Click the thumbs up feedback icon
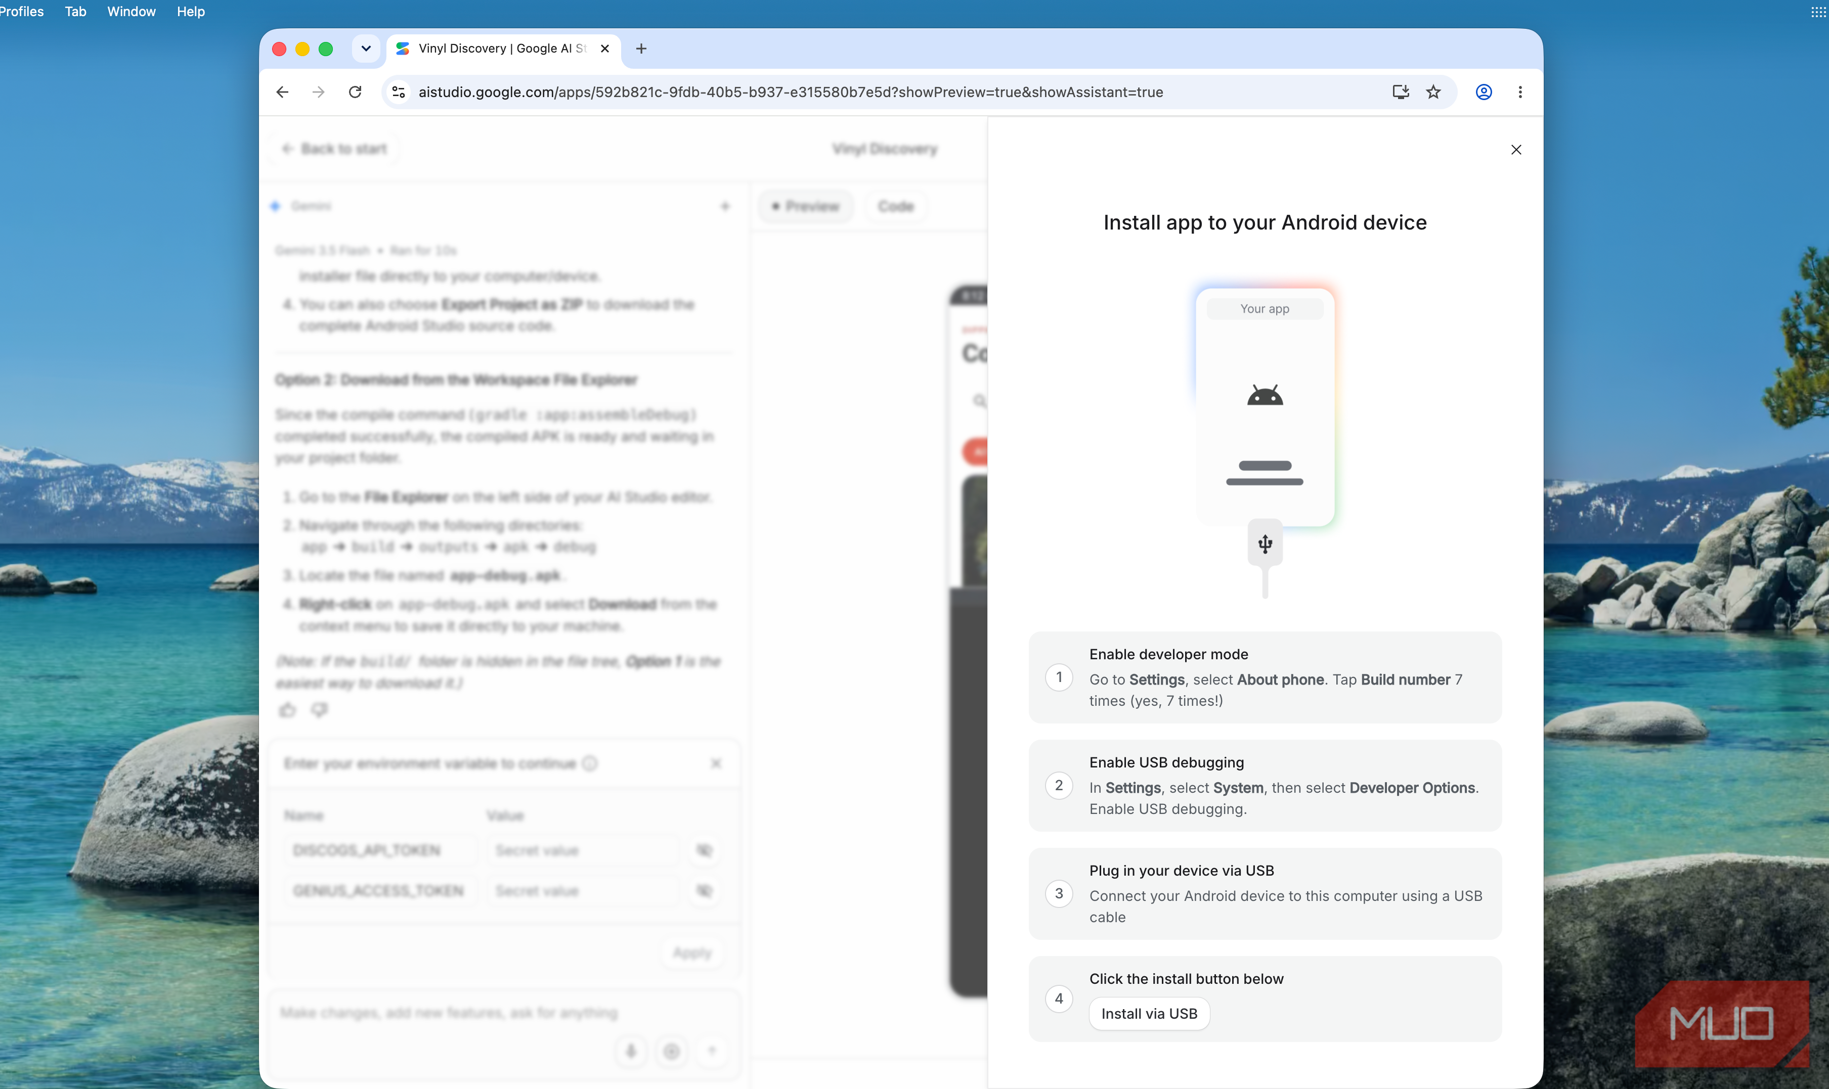 coord(287,710)
